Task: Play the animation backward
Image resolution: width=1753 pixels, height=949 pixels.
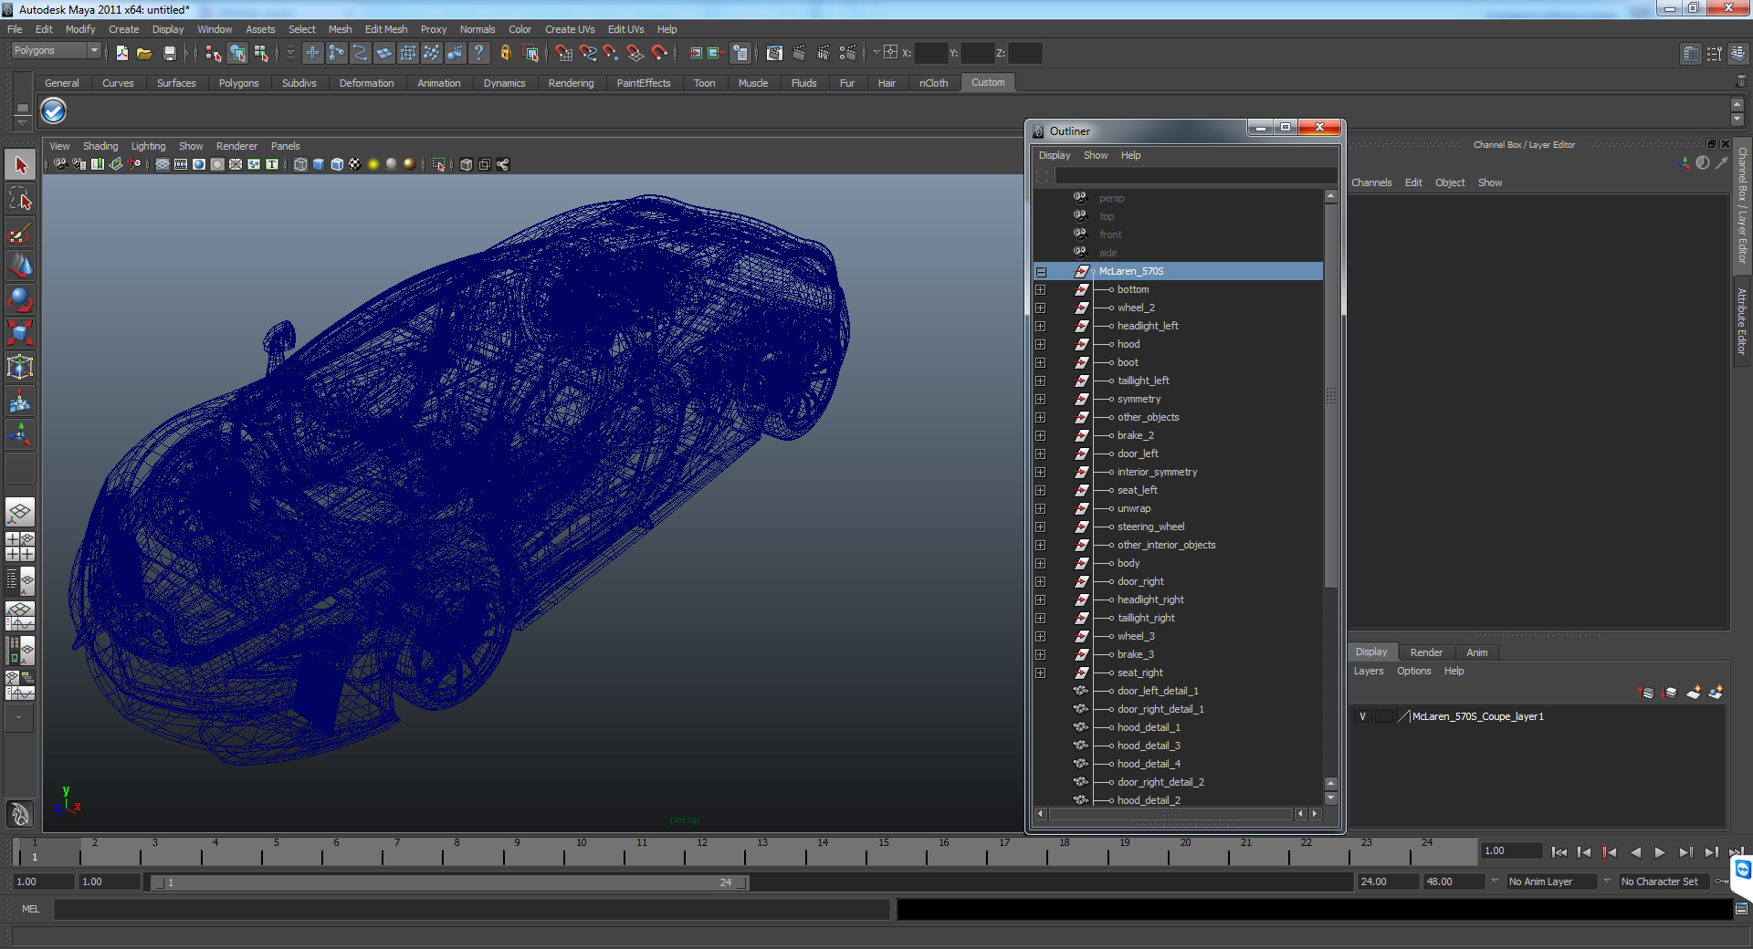Action: pyautogui.click(x=1635, y=852)
